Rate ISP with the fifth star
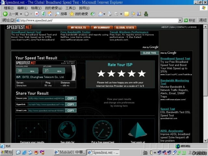 point(142,73)
